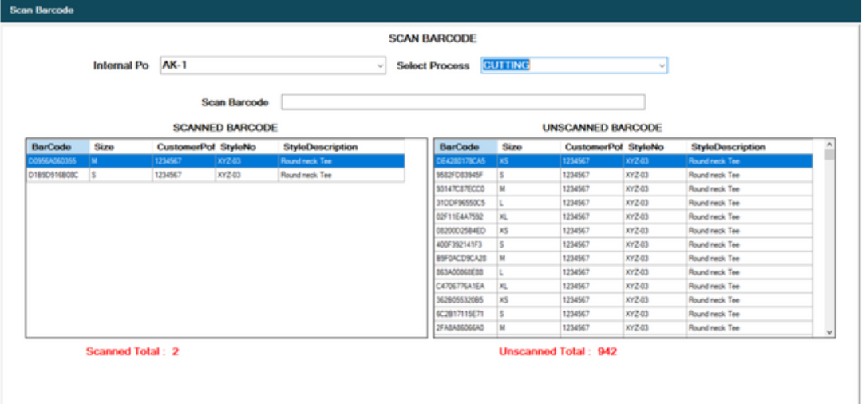The width and height of the screenshot is (862, 404).
Task: Select unscanned barcode B9F0ACD9CA28 cell
Action: 466,259
